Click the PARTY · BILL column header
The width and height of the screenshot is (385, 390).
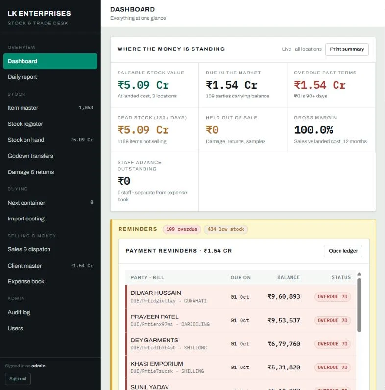tap(147, 278)
